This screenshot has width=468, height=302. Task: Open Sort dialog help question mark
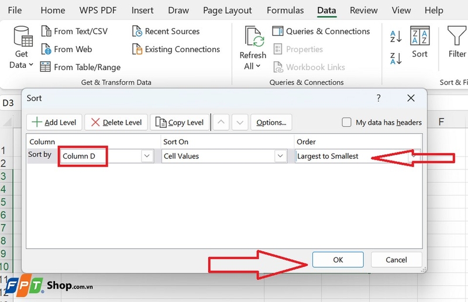click(378, 98)
